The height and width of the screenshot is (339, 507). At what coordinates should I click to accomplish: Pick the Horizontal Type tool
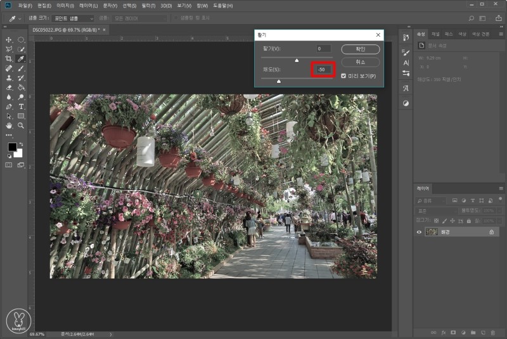tap(21, 106)
